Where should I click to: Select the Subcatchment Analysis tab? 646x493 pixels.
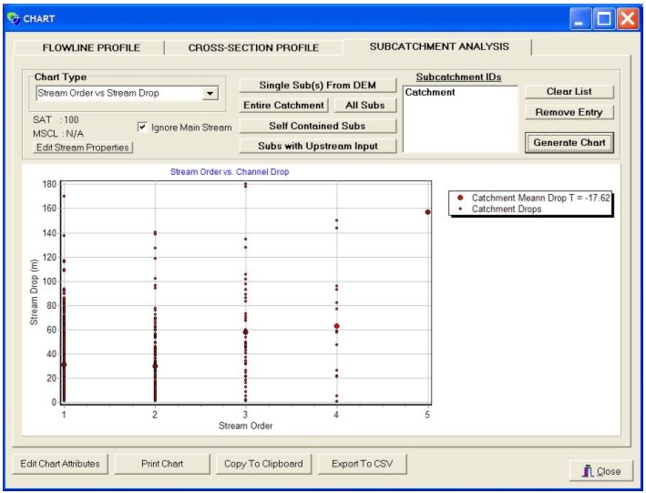coord(438,46)
